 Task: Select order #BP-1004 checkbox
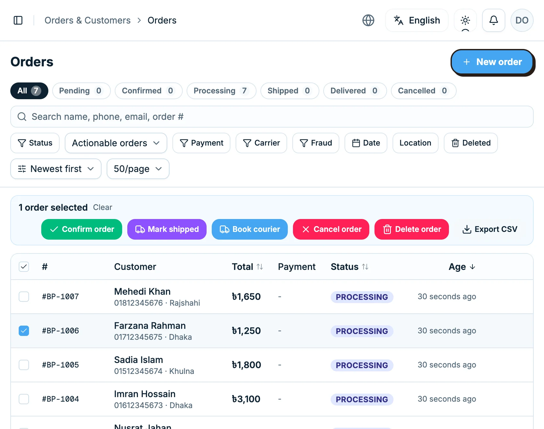tap(24, 399)
